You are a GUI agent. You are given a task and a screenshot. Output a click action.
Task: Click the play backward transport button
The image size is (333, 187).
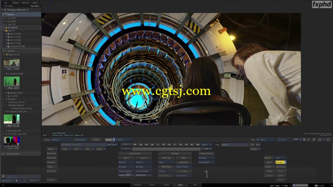pyautogui.click(x=158, y=145)
